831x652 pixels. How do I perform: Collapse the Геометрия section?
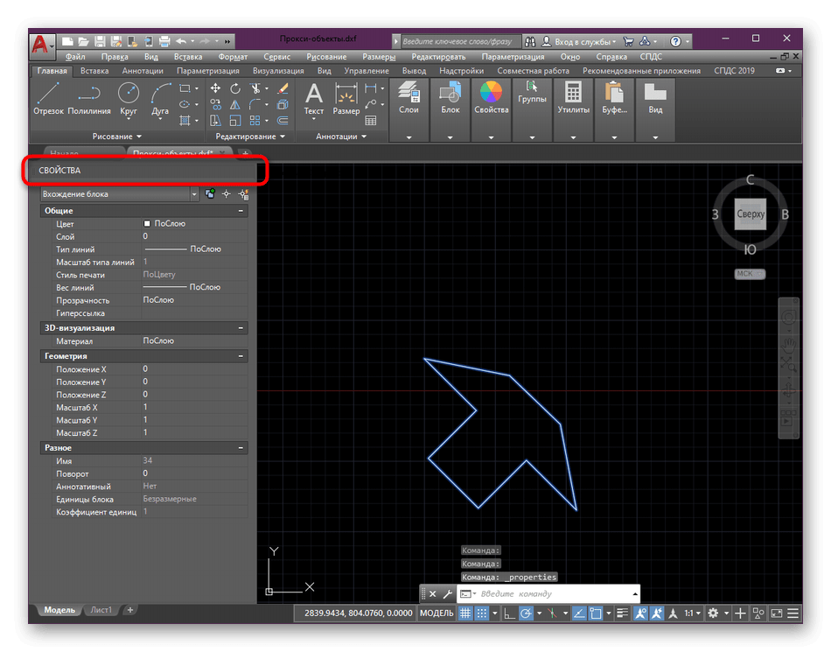click(x=241, y=356)
